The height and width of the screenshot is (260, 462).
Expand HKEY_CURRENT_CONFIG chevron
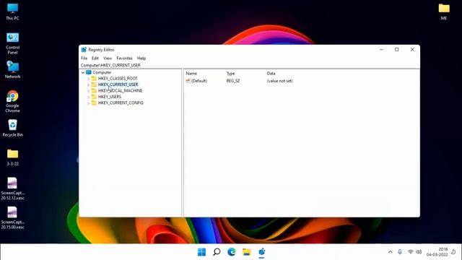click(x=88, y=103)
